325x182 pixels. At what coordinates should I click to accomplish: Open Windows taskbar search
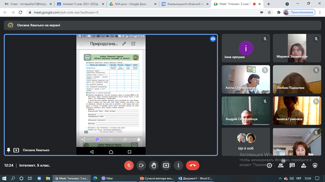click(x=13, y=178)
